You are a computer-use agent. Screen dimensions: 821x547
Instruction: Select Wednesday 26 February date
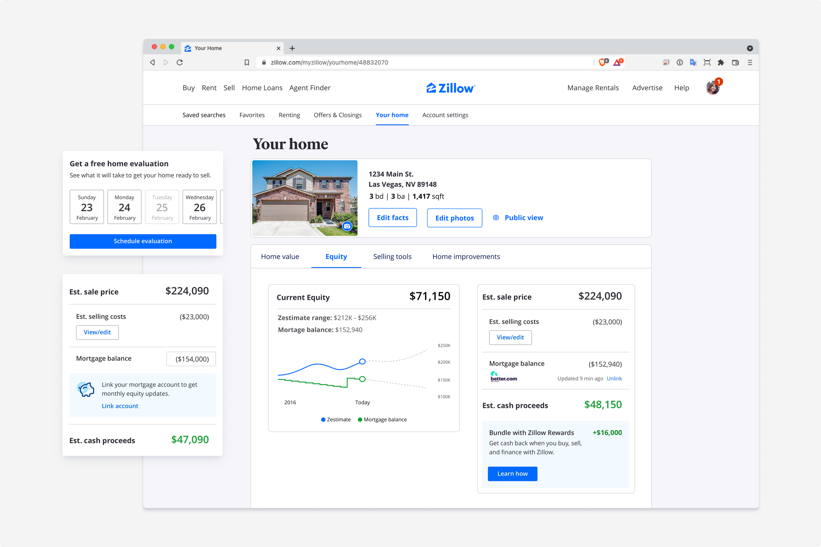pos(200,207)
